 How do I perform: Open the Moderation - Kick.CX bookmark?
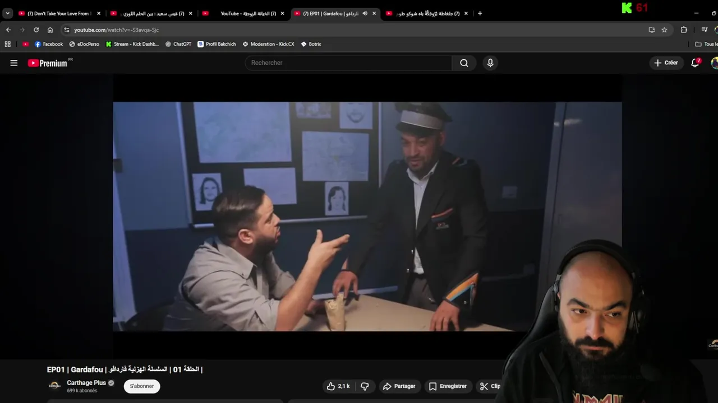[268, 44]
